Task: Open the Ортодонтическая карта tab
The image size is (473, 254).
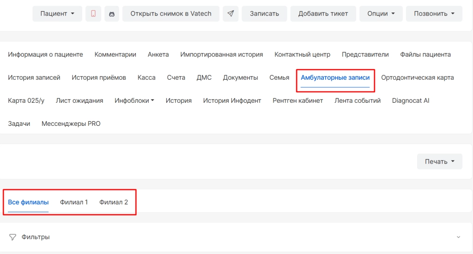Action: point(417,77)
